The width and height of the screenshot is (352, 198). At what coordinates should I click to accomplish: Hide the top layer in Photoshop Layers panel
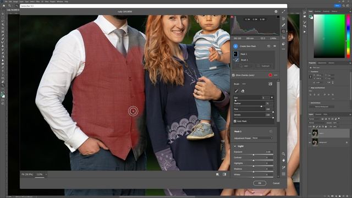pos(310,133)
